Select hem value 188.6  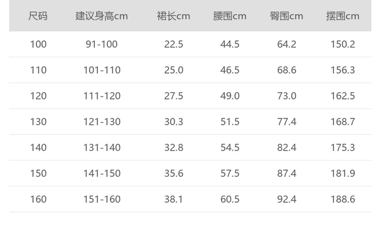click(x=342, y=199)
